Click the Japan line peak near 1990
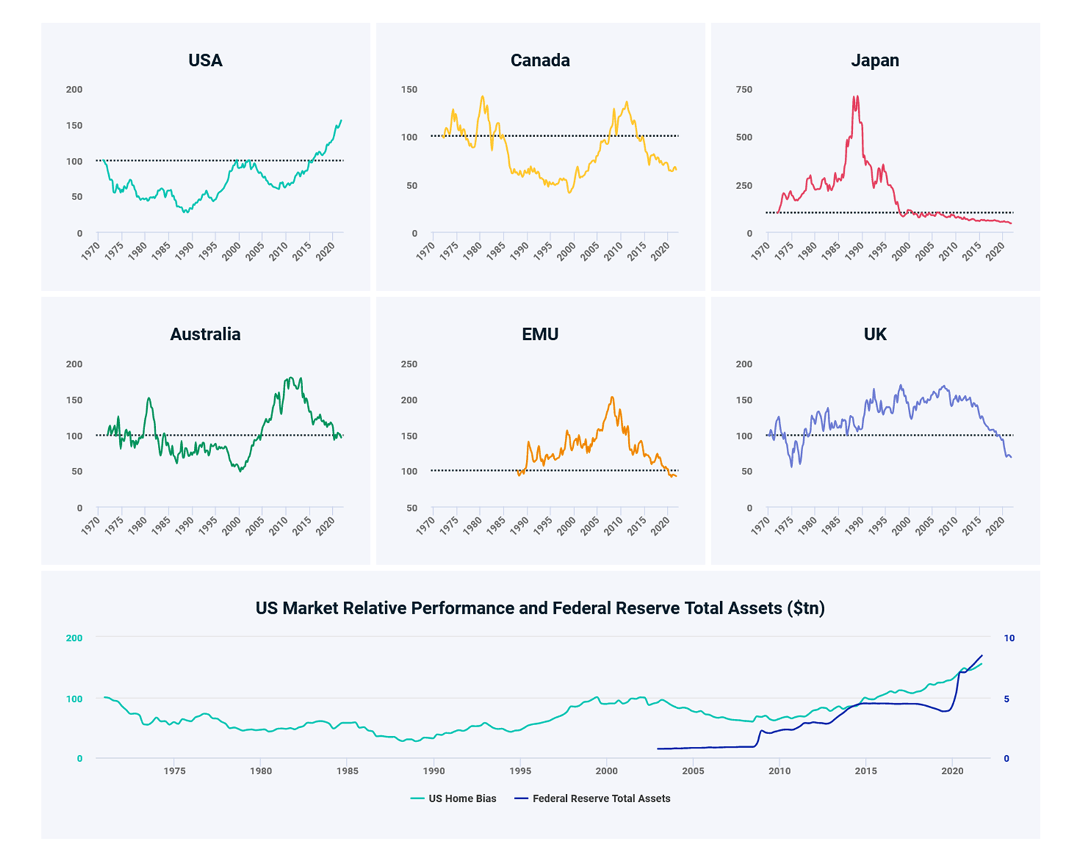 point(856,97)
